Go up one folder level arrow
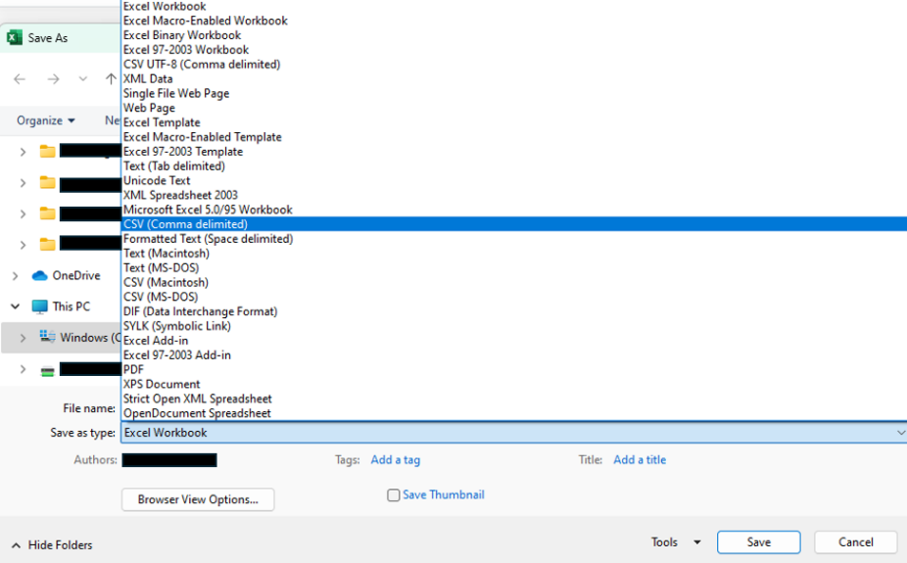Screen dimensions: 907x563 (x=111, y=79)
